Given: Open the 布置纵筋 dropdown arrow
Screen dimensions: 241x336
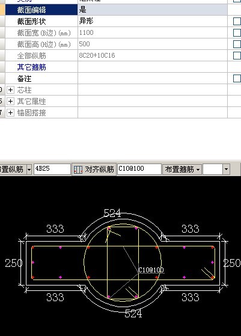Looking at the screenshot, I should (x=29, y=170).
